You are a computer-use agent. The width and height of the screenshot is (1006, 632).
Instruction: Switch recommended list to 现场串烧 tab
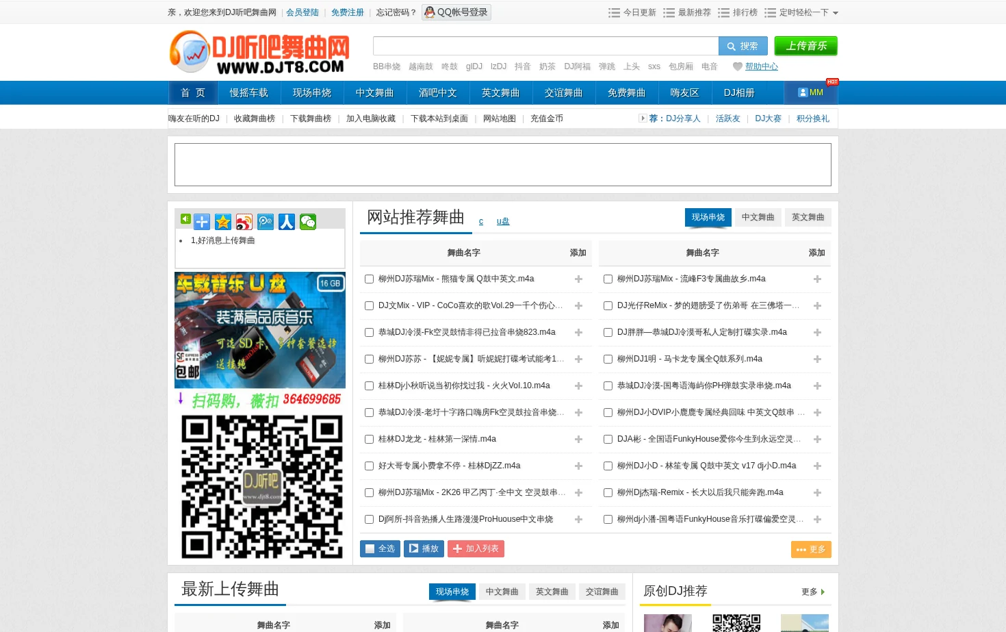[708, 218]
